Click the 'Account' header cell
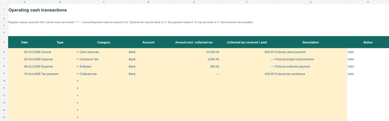The height and width of the screenshot is (121, 389). coord(148,42)
